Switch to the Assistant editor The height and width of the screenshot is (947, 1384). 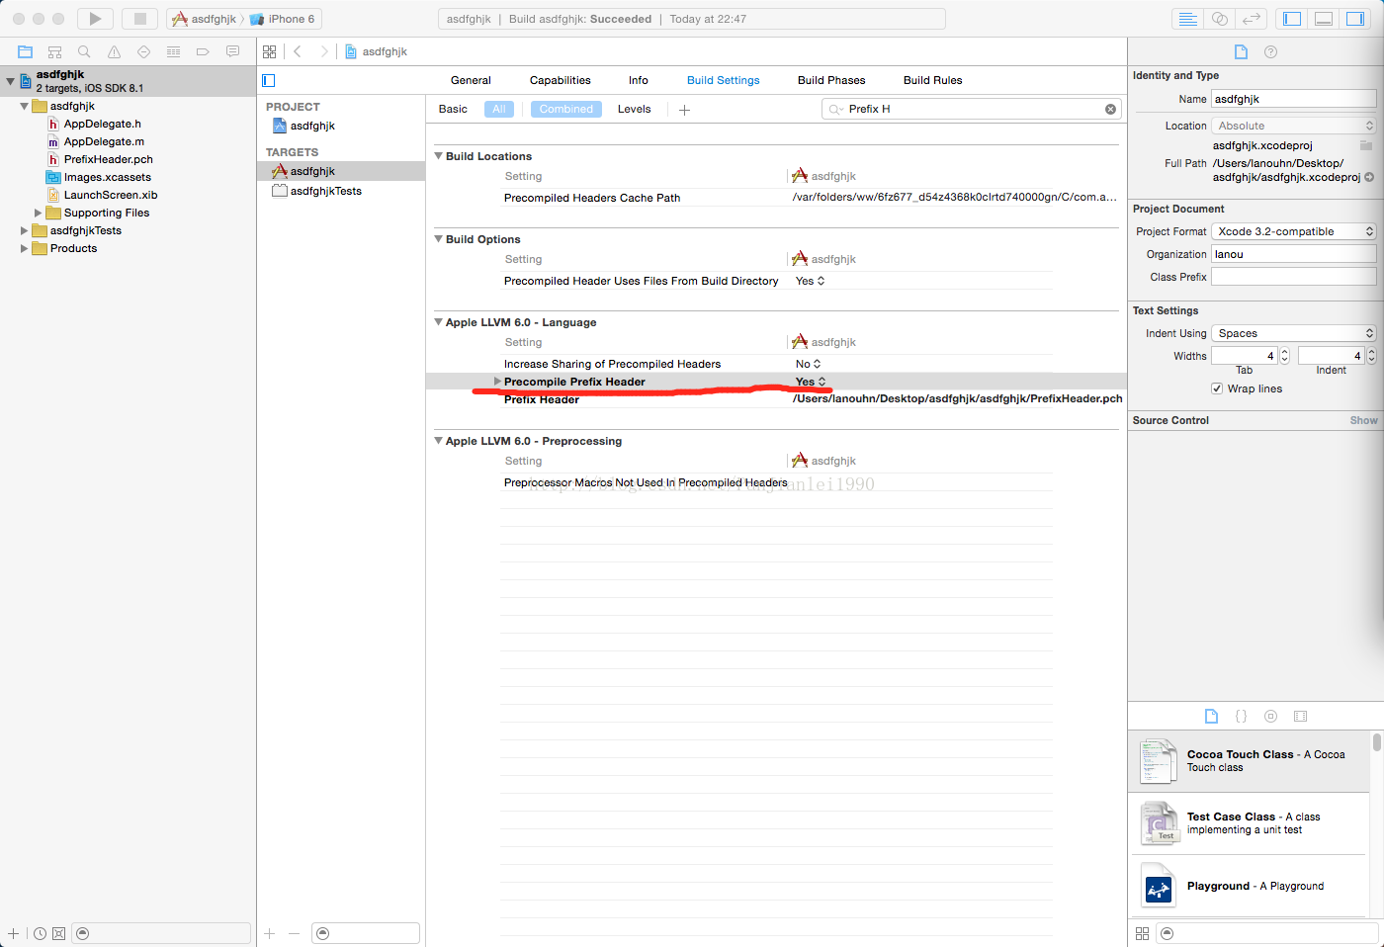(x=1220, y=19)
